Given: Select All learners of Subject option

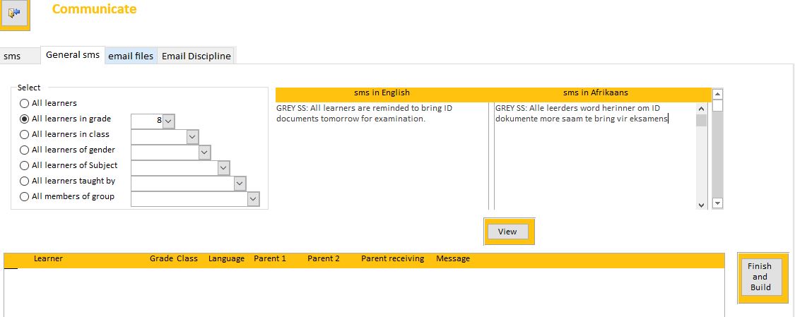Looking at the screenshot, I should click(x=25, y=165).
